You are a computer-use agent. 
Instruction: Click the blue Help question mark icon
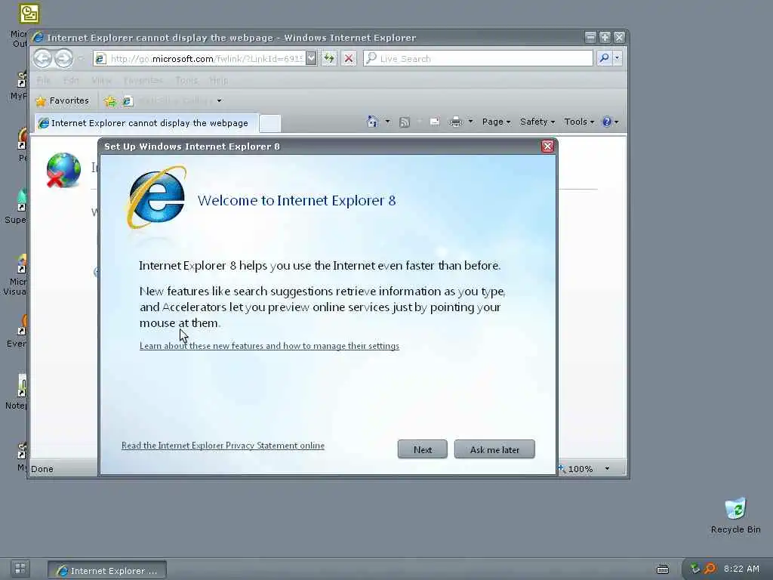tap(607, 122)
